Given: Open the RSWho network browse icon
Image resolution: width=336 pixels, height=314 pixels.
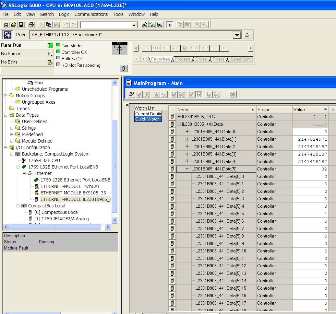Looking at the screenshot, I should tap(247, 35).
